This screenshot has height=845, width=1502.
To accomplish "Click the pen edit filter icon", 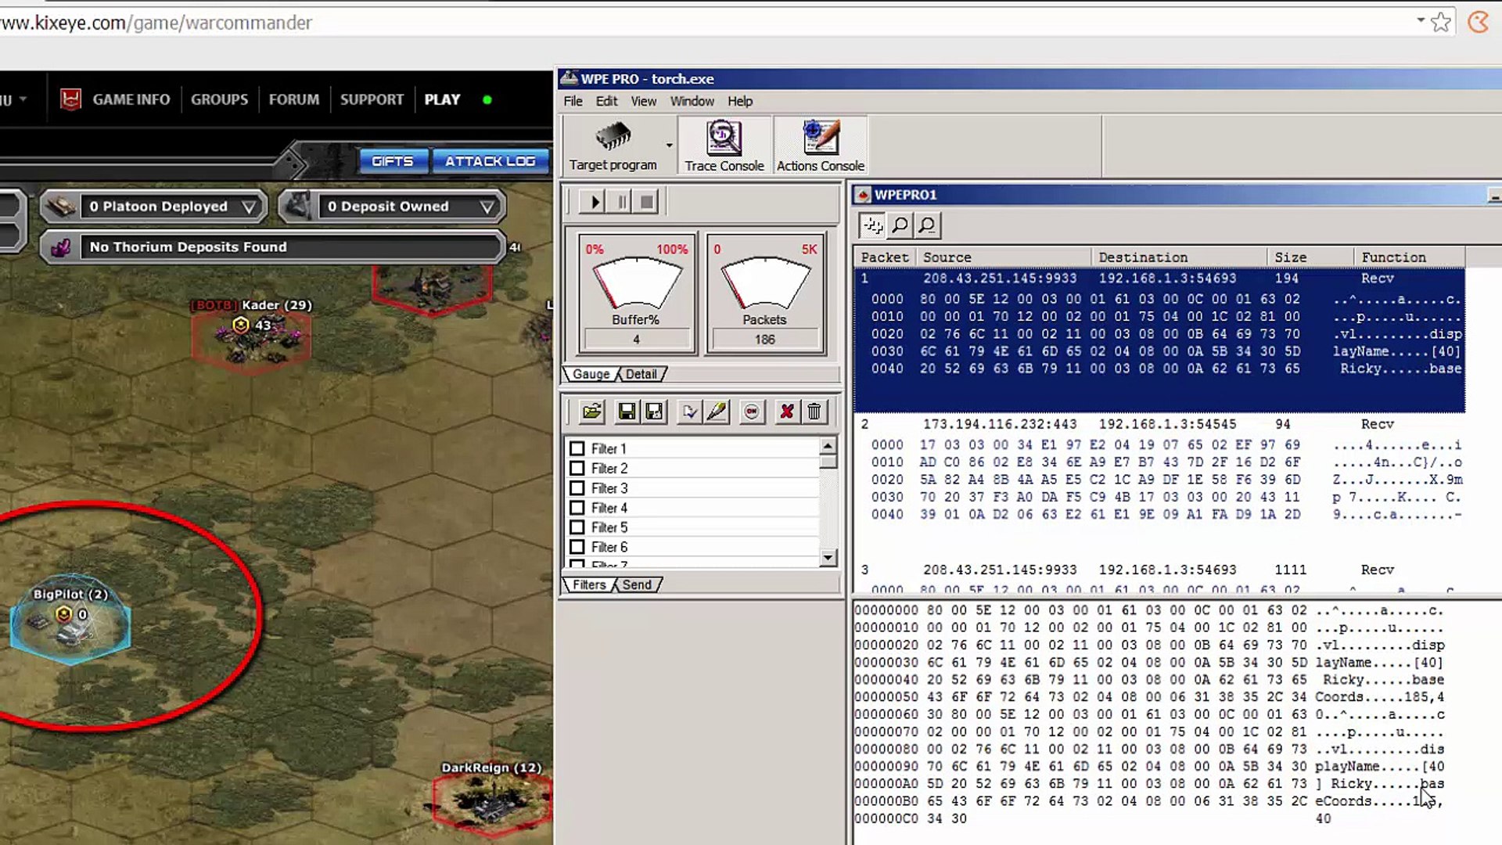I will tap(717, 412).
